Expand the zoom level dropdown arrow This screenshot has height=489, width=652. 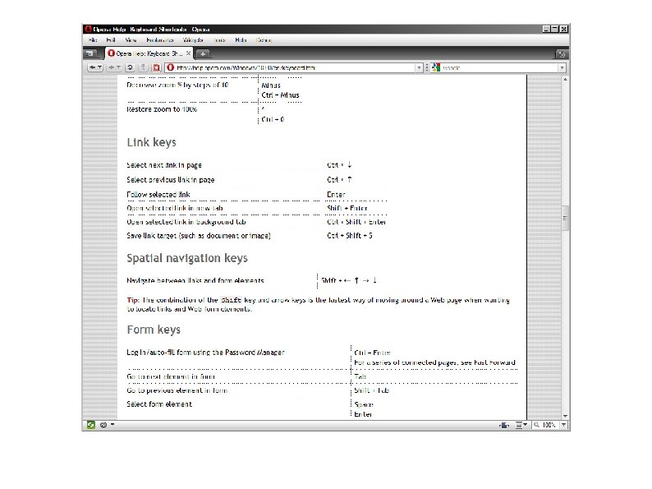pyautogui.click(x=563, y=425)
